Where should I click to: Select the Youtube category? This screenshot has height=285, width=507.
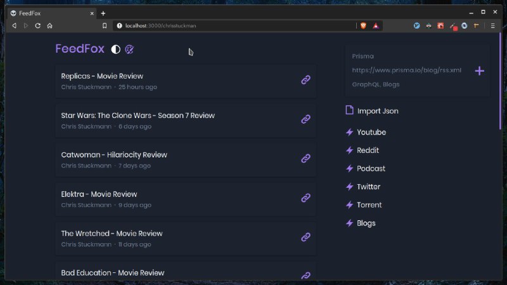coord(371,133)
